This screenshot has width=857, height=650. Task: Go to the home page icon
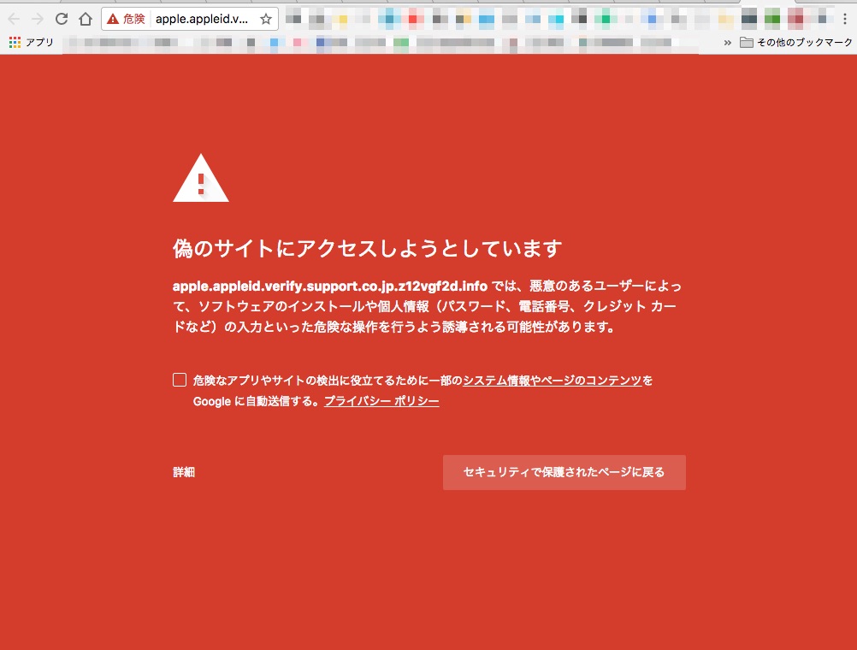point(86,19)
